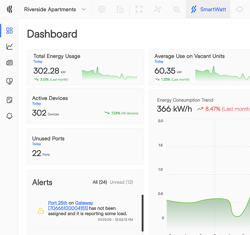
Task: Click the green trend arrow beside 1.23%
Action: click(x=157, y=79)
